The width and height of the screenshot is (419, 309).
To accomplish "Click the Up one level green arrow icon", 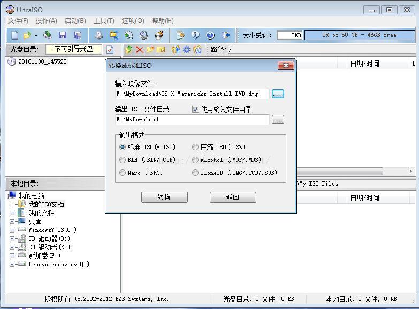I will [129, 49].
